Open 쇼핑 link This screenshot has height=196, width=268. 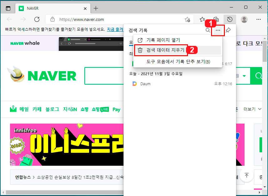point(84,109)
